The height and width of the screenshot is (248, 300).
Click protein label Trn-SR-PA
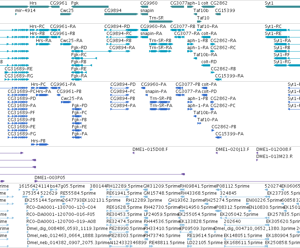coord(161,106)
